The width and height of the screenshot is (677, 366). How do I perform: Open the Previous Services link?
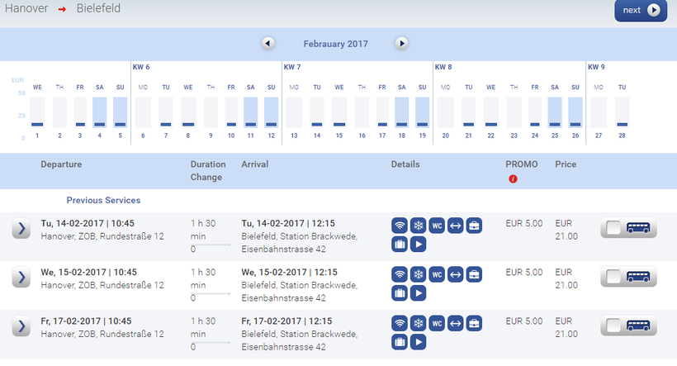coord(103,200)
